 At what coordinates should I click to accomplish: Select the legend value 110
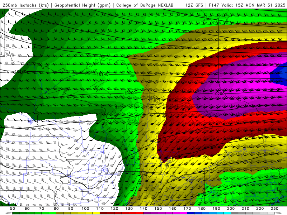[100, 209]
